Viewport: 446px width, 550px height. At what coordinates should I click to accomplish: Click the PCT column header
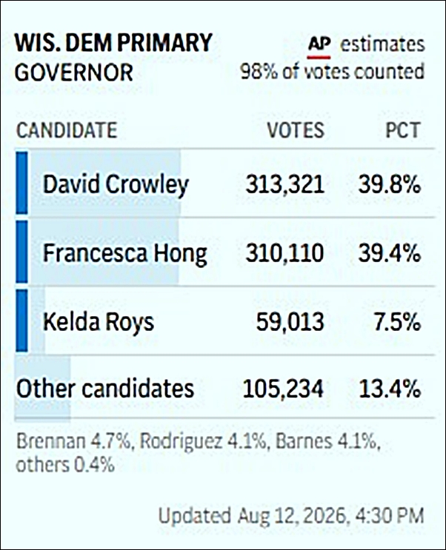point(403,130)
